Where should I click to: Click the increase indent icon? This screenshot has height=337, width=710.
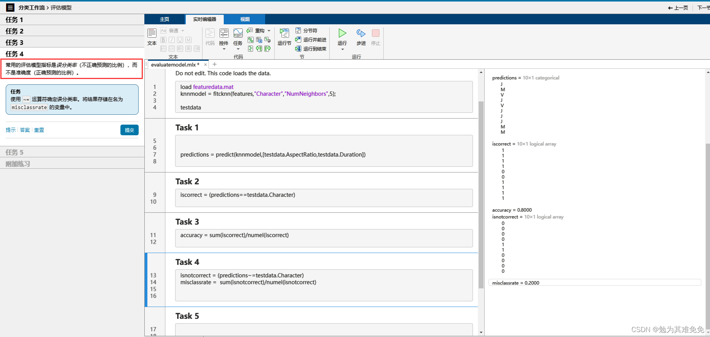pyautogui.click(x=259, y=48)
